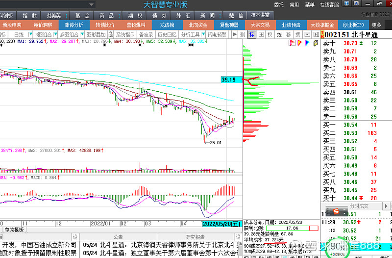This screenshot has width=392, height=258.
Task: Click the play arrow icon before 测
Action: click(x=235, y=34)
